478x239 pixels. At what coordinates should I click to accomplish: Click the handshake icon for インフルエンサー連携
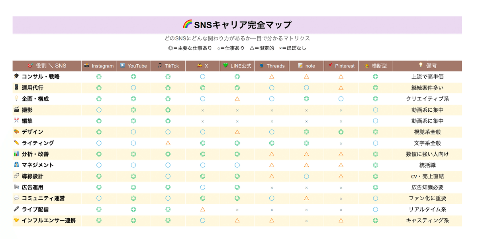pos(16,220)
